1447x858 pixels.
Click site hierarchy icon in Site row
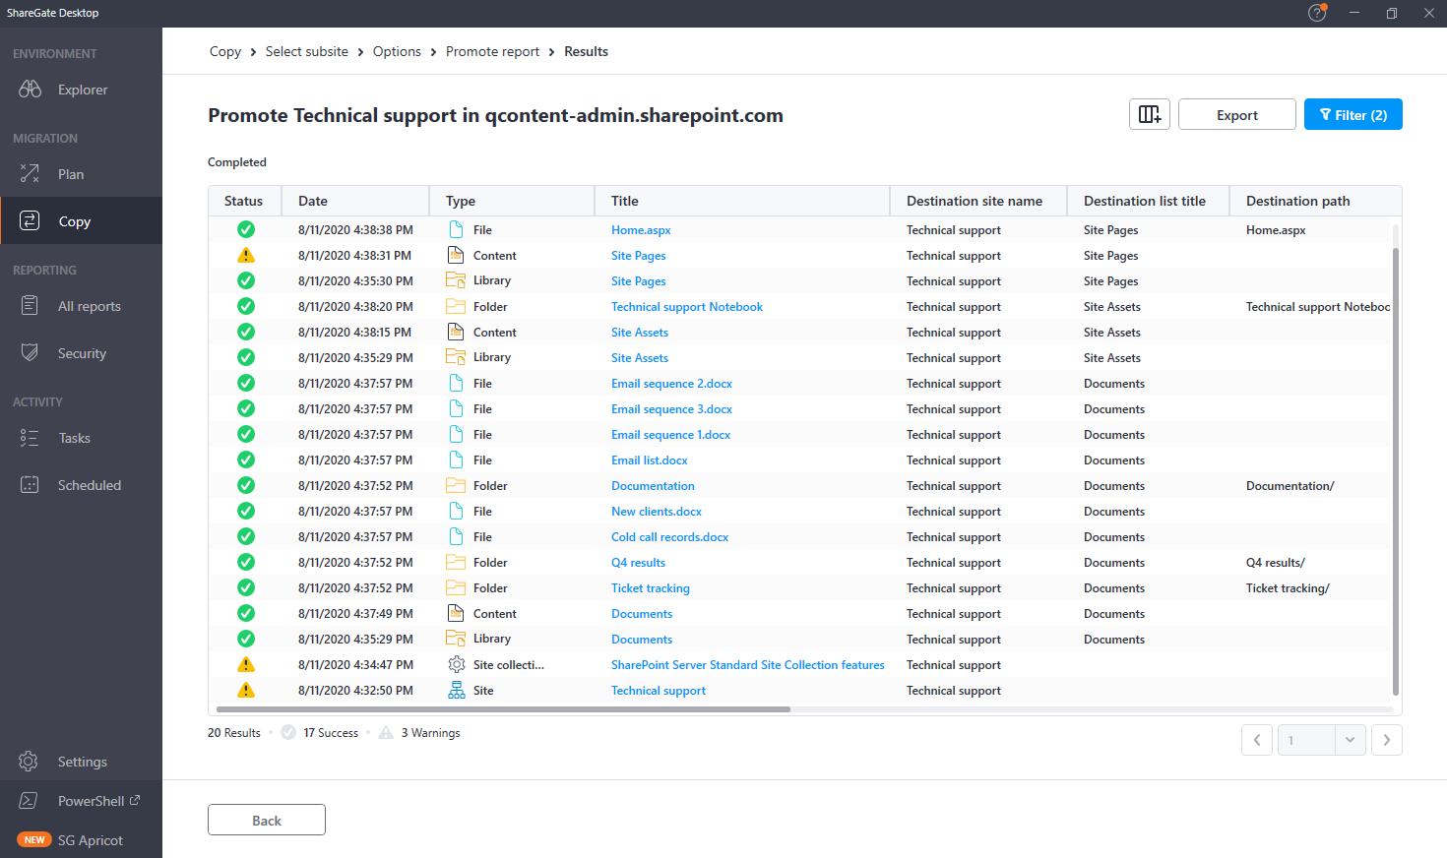click(456, 690)
